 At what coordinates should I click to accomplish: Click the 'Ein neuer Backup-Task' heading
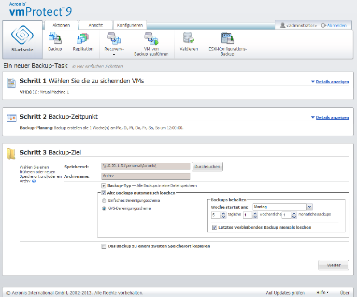[x=36, y=66]
